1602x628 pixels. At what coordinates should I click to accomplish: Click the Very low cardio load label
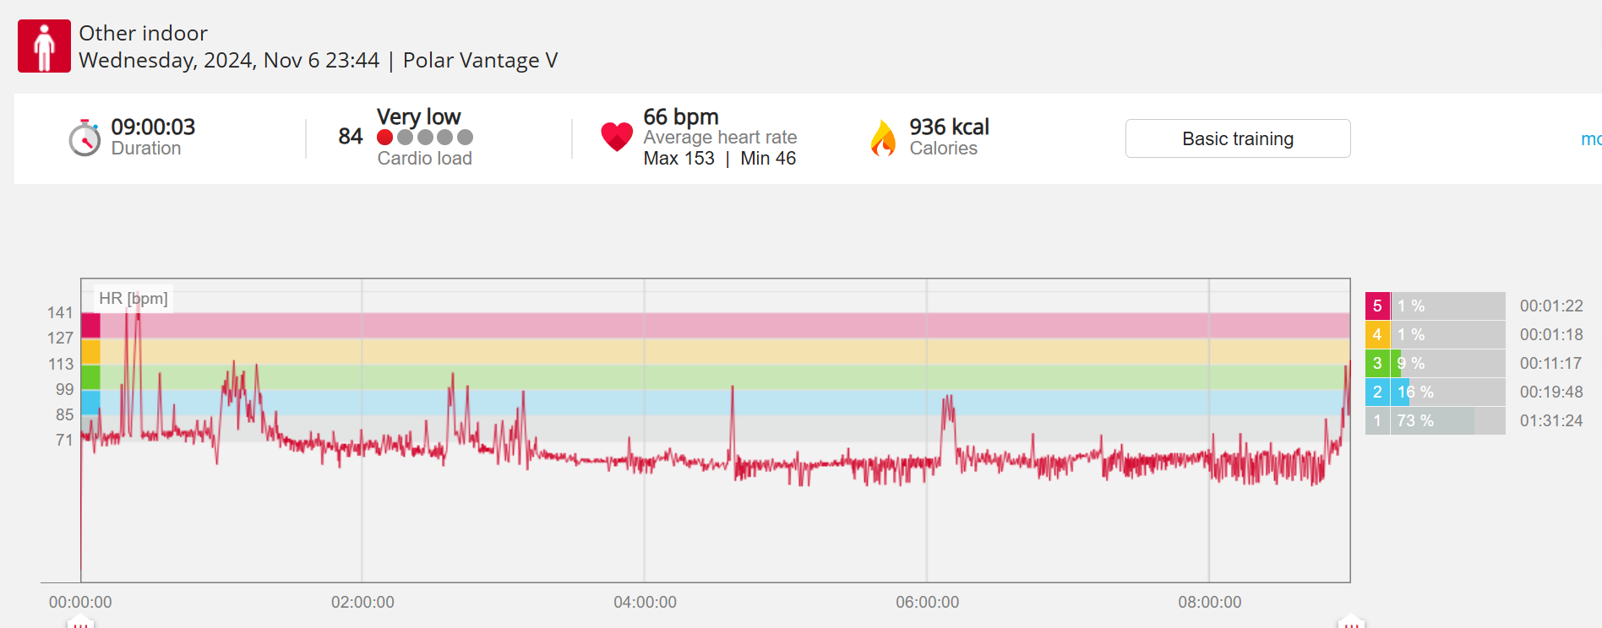point(418,116)
